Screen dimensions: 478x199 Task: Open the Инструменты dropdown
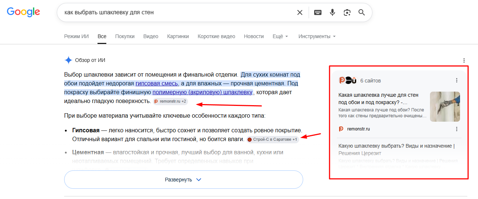[x=317, y=36]
